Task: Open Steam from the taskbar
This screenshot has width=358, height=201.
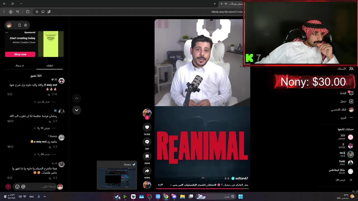Action: [x=117, y=197]
